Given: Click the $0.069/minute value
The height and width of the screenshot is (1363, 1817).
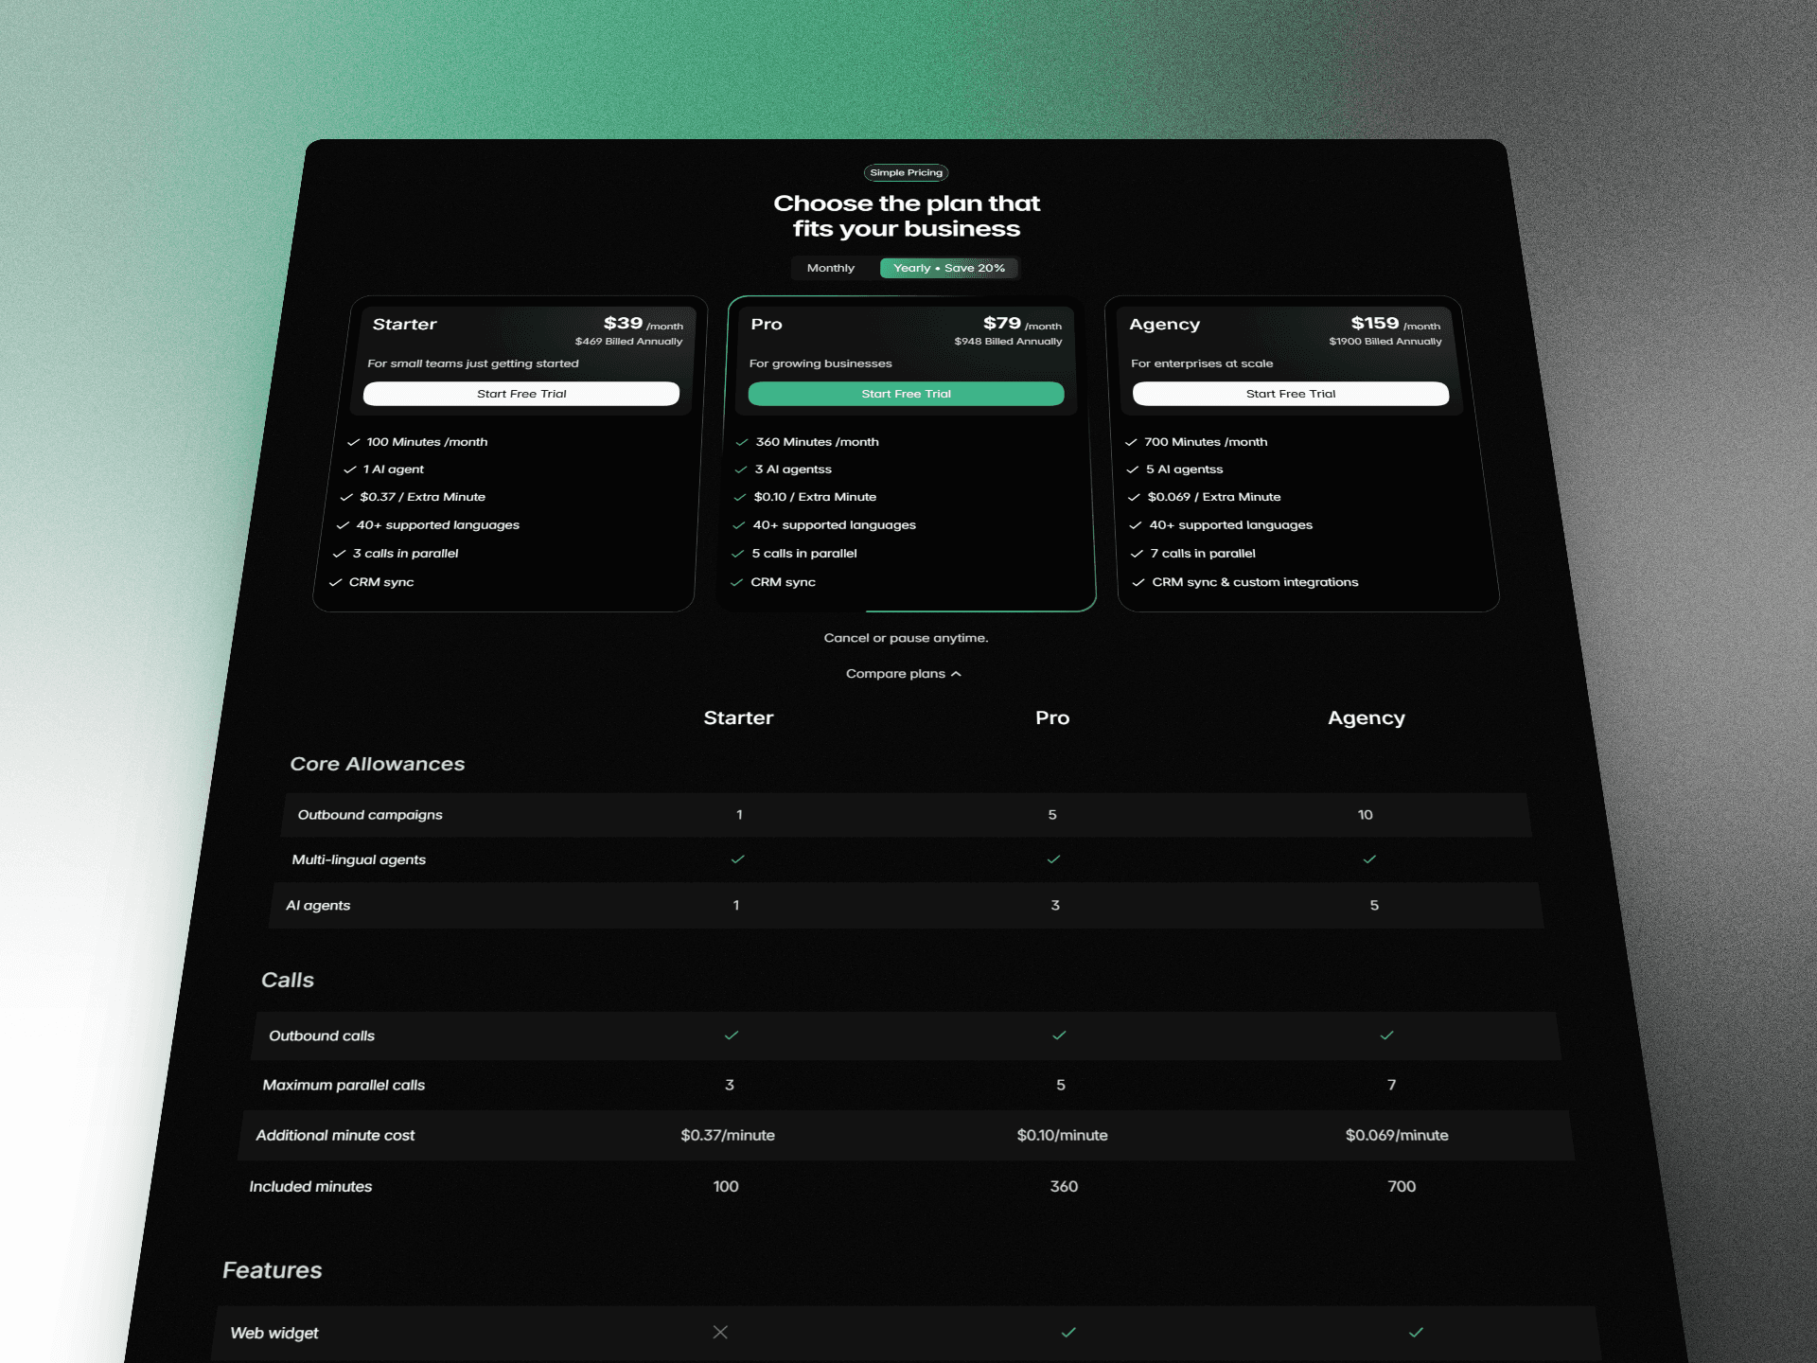Looking at the screenshot, I should [x=1397, y=1135].
